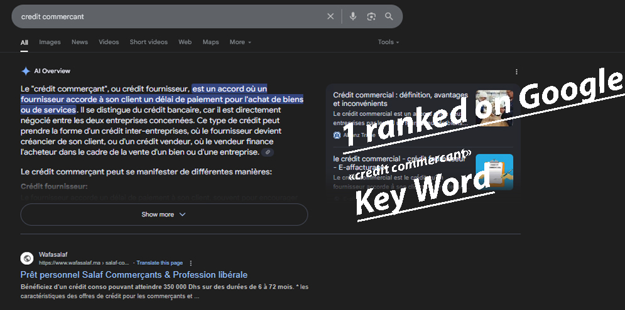Click the clipboard thumbnail of the E-affacturage card
Screen dimensions: 625x310
494,172
